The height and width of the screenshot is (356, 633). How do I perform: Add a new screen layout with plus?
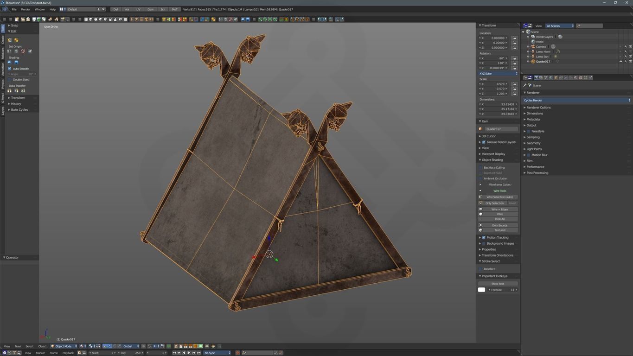coord(98,9)
